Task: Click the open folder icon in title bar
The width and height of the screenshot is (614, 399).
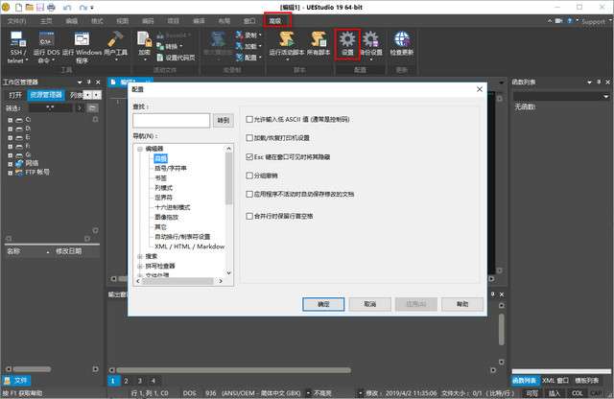Action: click(x=30, y=7)
